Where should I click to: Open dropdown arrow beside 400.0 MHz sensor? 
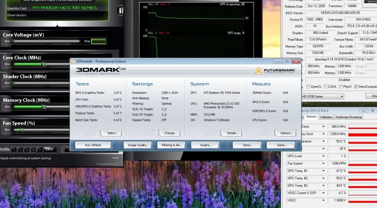(324, 126)
